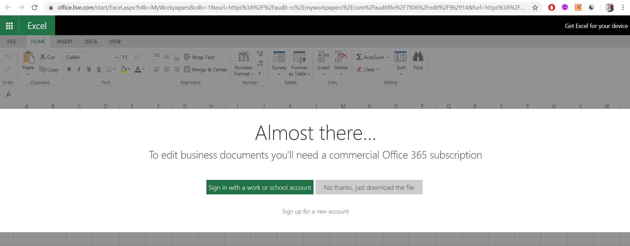
Task: Open the FILE menu tab
Action: coord(12,41)
